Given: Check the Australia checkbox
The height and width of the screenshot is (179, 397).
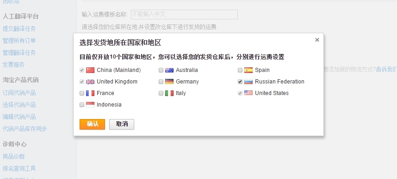Looking at the screenshot, I should pyautogui.click(x=161, y=70).
